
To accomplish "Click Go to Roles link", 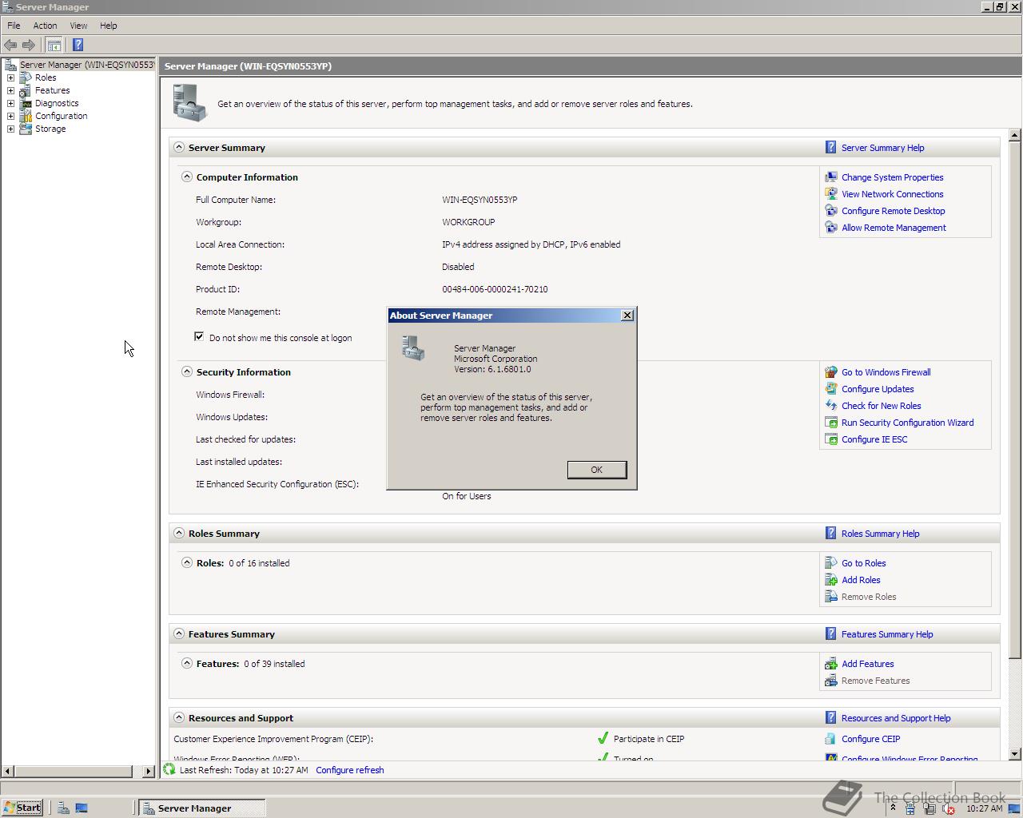I will click(x=863, y=563).
